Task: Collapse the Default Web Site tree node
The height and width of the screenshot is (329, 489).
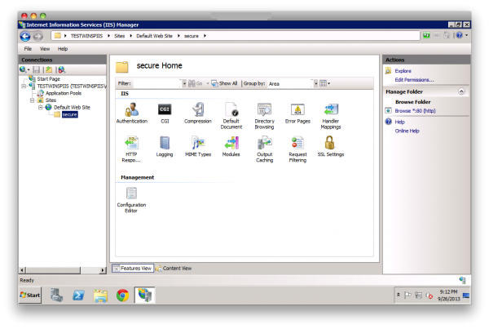Action: pos(40,107)
